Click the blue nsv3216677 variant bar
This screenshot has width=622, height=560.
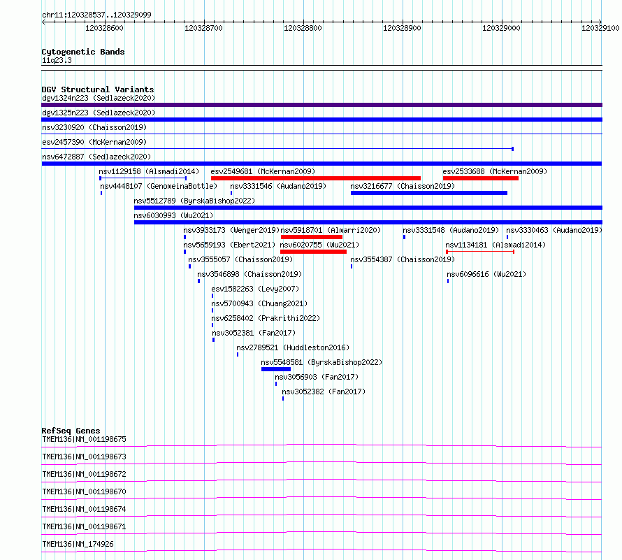click(x=429, y=193)
